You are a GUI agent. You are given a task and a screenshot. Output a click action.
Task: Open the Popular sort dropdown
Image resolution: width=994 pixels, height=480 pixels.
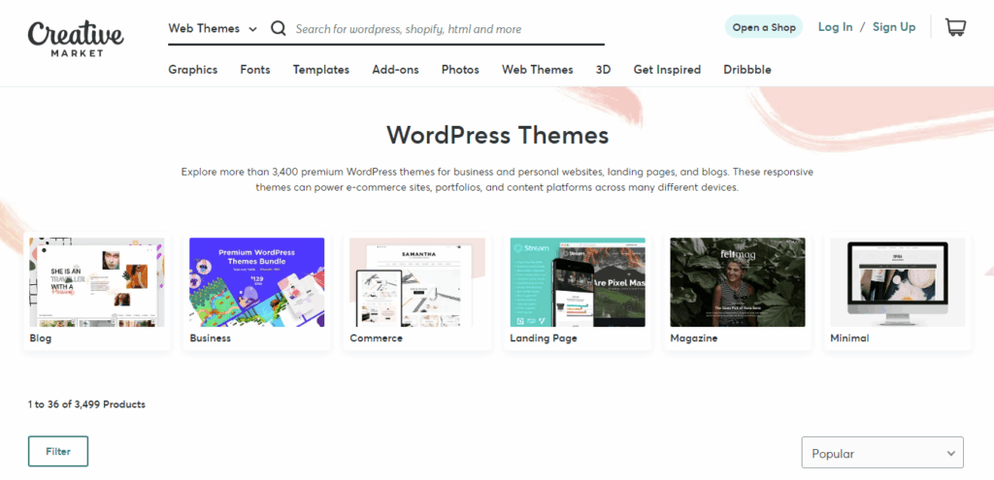click(x=882, y=453)
